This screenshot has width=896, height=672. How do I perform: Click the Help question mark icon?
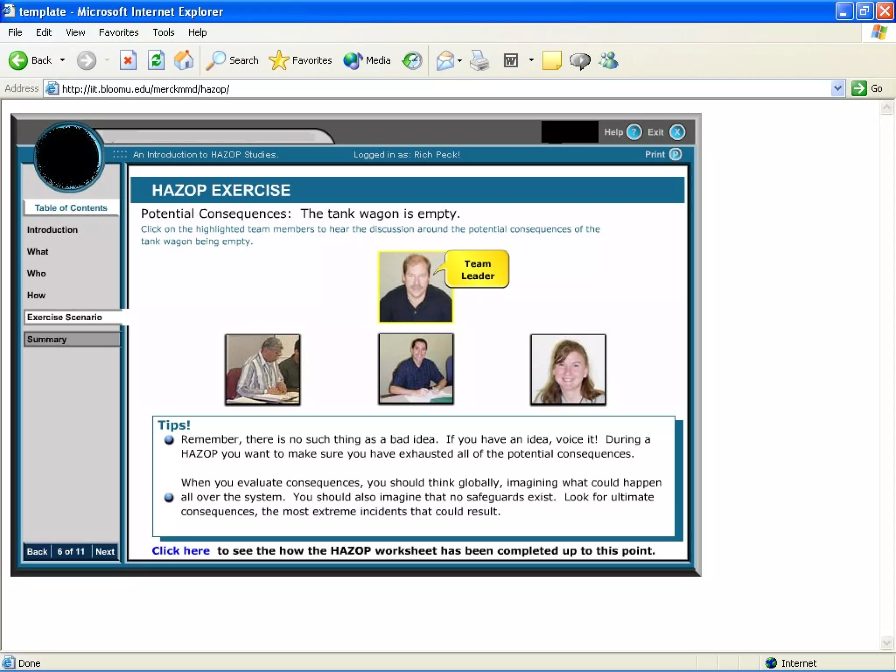click(x=633, y=132)
